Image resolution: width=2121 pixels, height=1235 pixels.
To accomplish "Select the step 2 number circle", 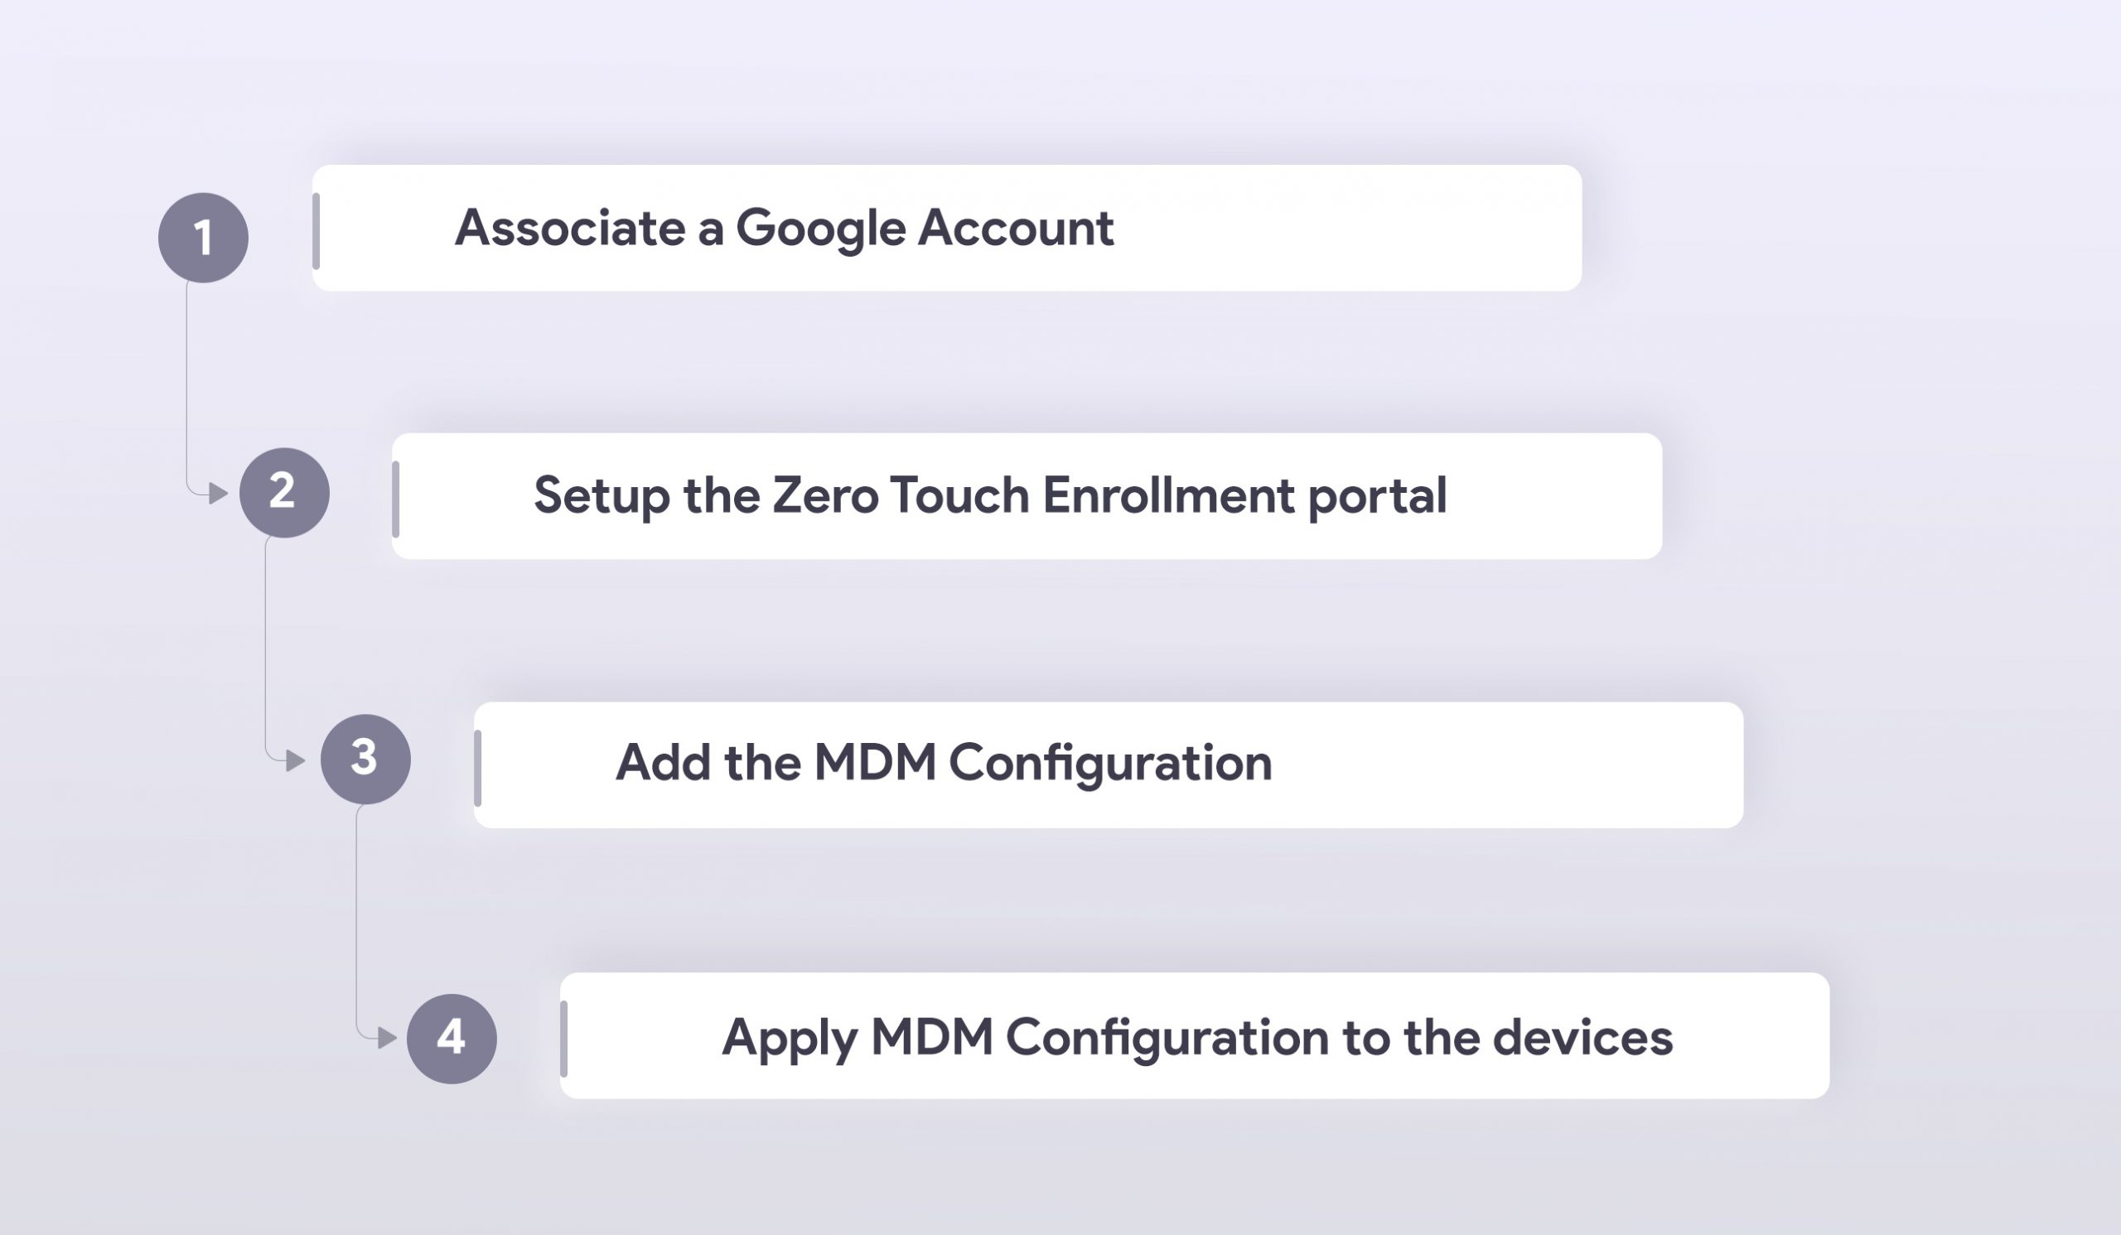I will click(x=284, y=492).
